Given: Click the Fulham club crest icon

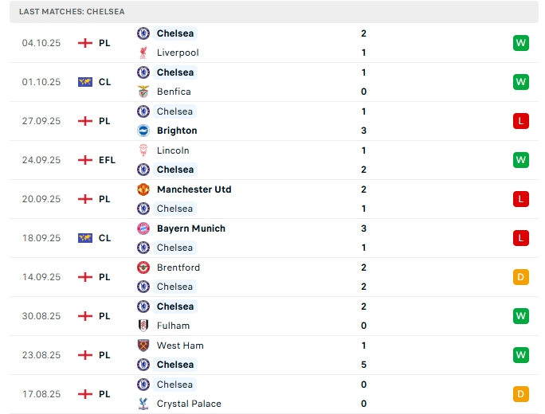Looking at the screenshot, I should pos(143,326).
